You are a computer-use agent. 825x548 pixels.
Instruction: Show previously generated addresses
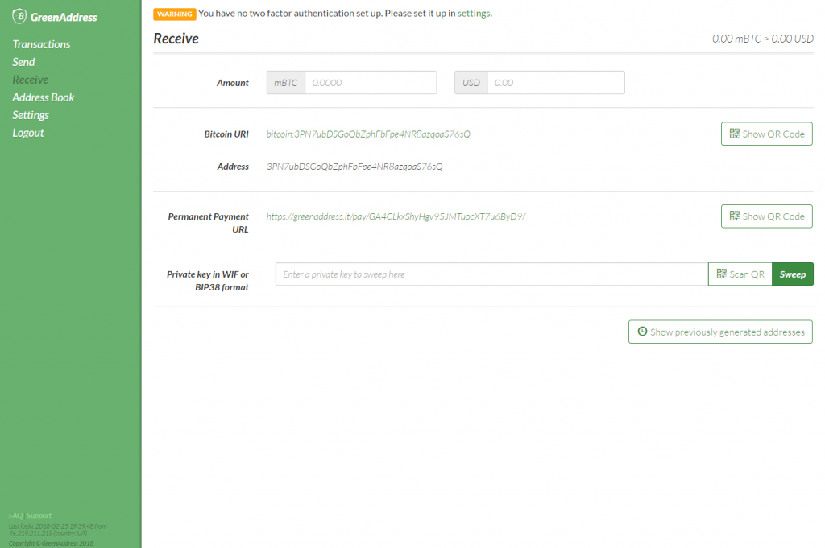720,332
